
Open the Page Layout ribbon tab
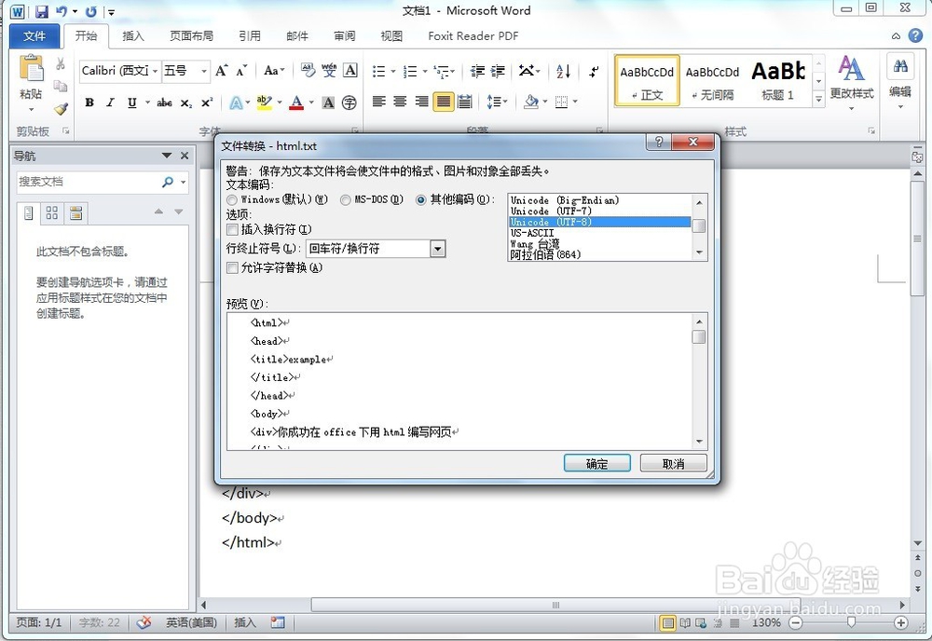191,36
